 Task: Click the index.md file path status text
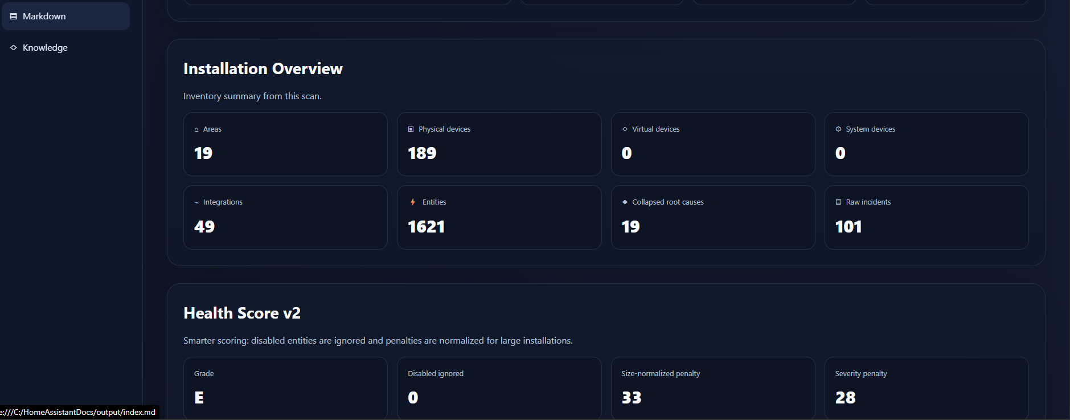click(78, 412)
